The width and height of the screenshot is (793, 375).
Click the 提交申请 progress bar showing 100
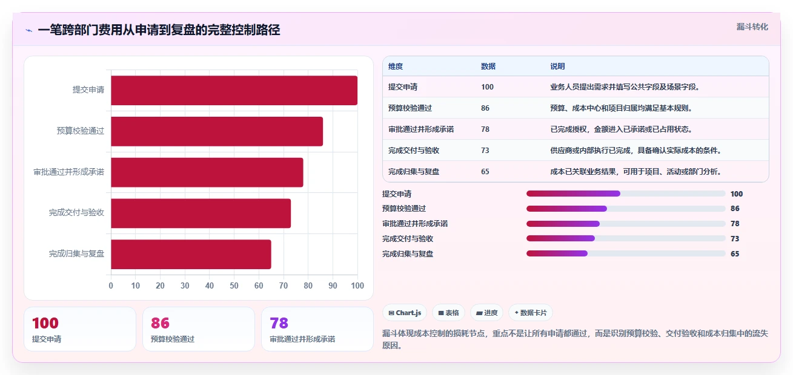click(626, 194)
